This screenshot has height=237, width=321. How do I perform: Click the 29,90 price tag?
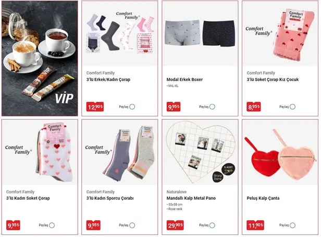tap(175, 226)
